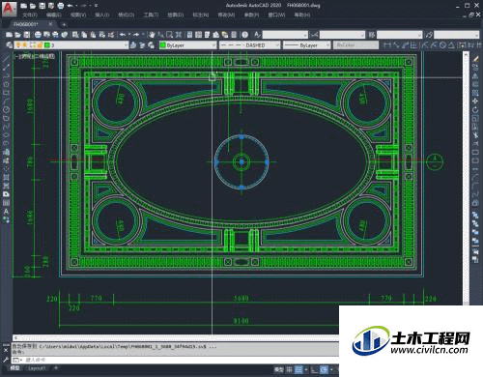Open the Layer Properties manager icon
The height and width of the screenshot is (377, 483).
[9, 45]
